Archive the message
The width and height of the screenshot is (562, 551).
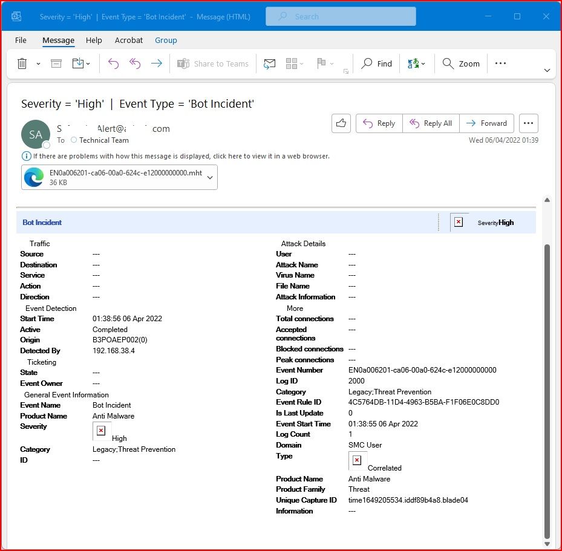(x=56, y=64)
